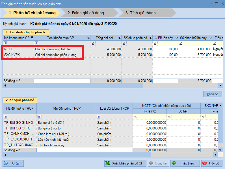
Task: Pin the Mã khoản mục CP column
Action: tap(32, 38)
